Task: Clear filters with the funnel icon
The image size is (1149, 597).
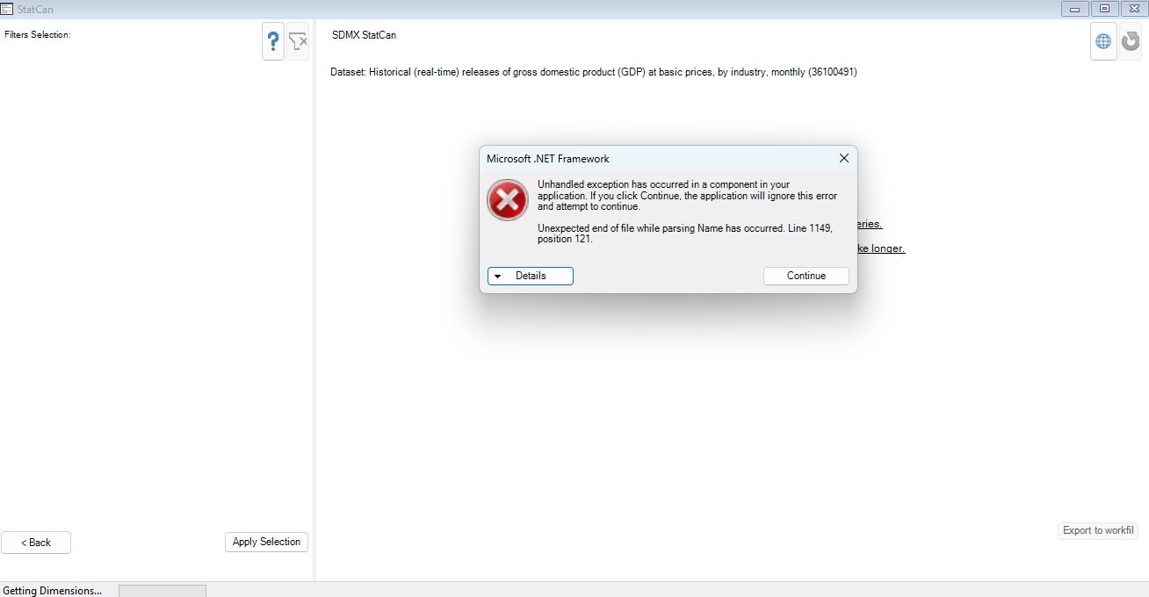Action: click(298, 41)
